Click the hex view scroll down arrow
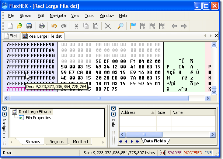The image size is (223, 159). point(214,92)
